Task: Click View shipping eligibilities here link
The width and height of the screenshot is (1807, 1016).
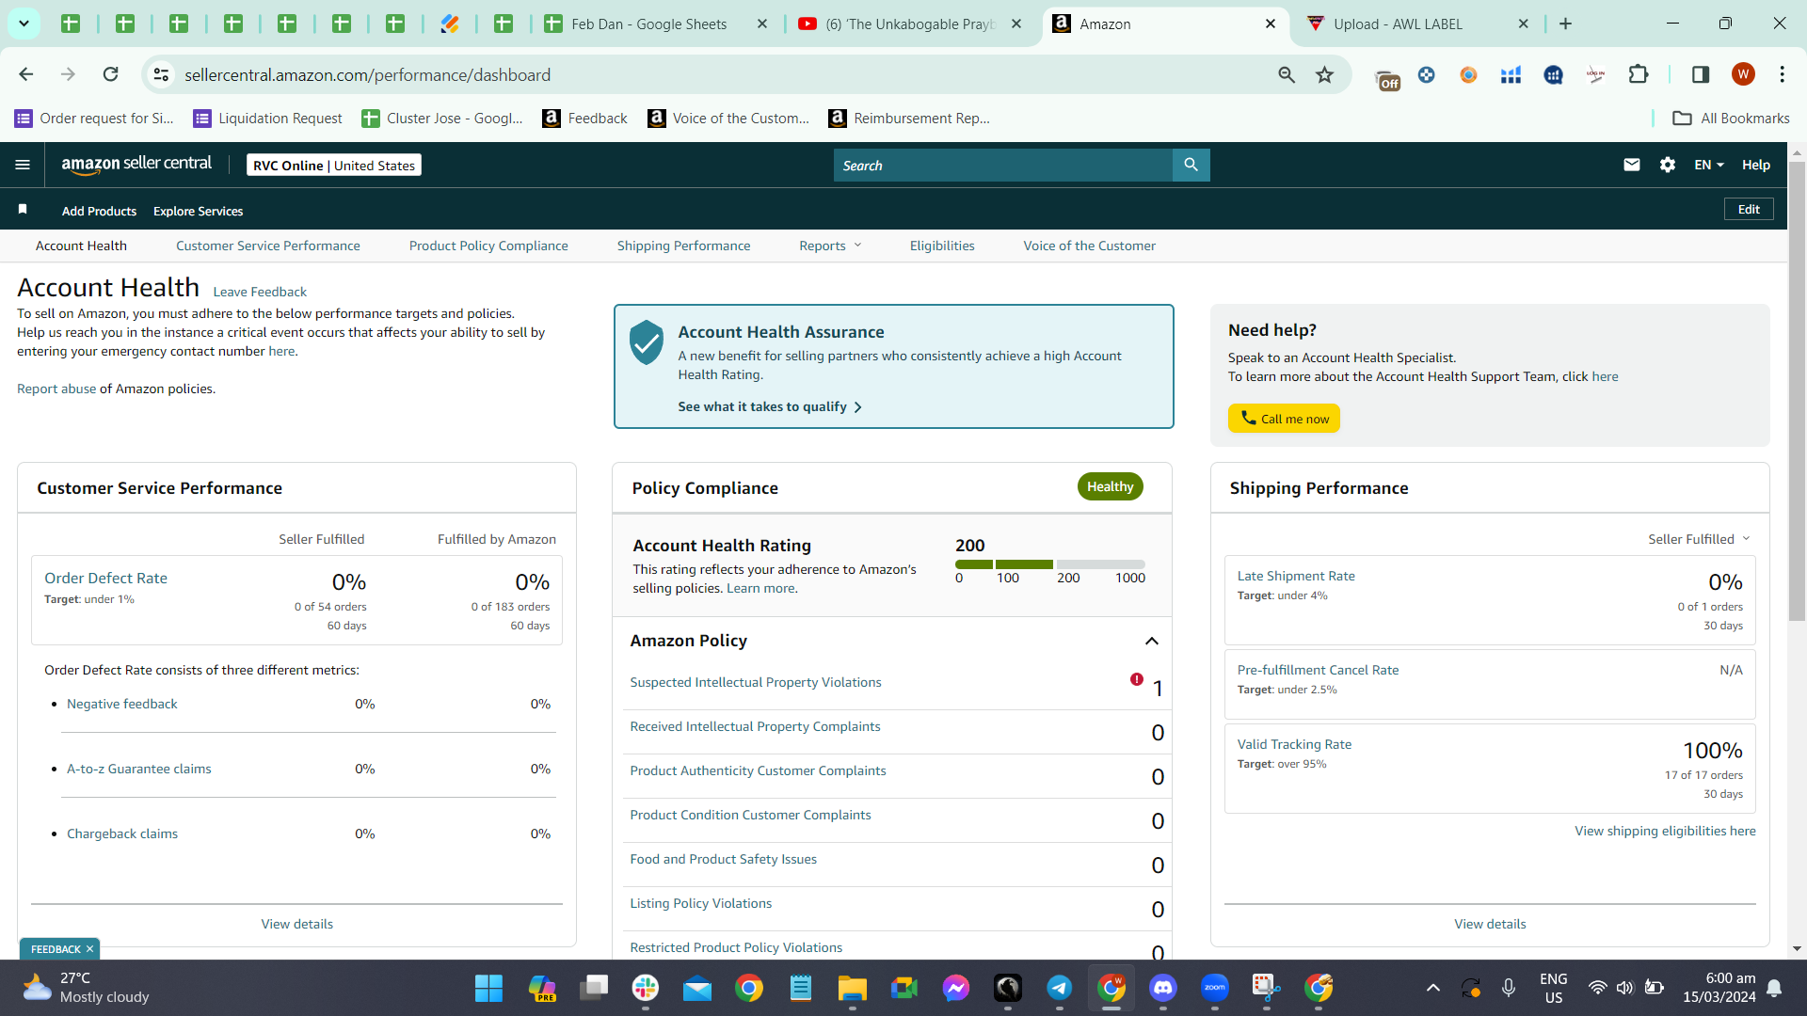Action: coord(1665,831)
